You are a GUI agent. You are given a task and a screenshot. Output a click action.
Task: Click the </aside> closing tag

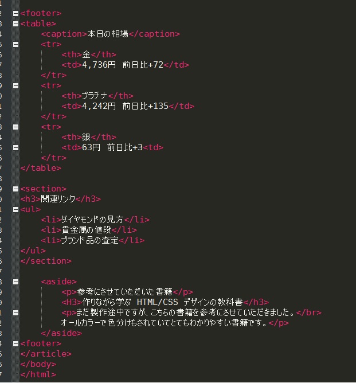coord(61,334)
